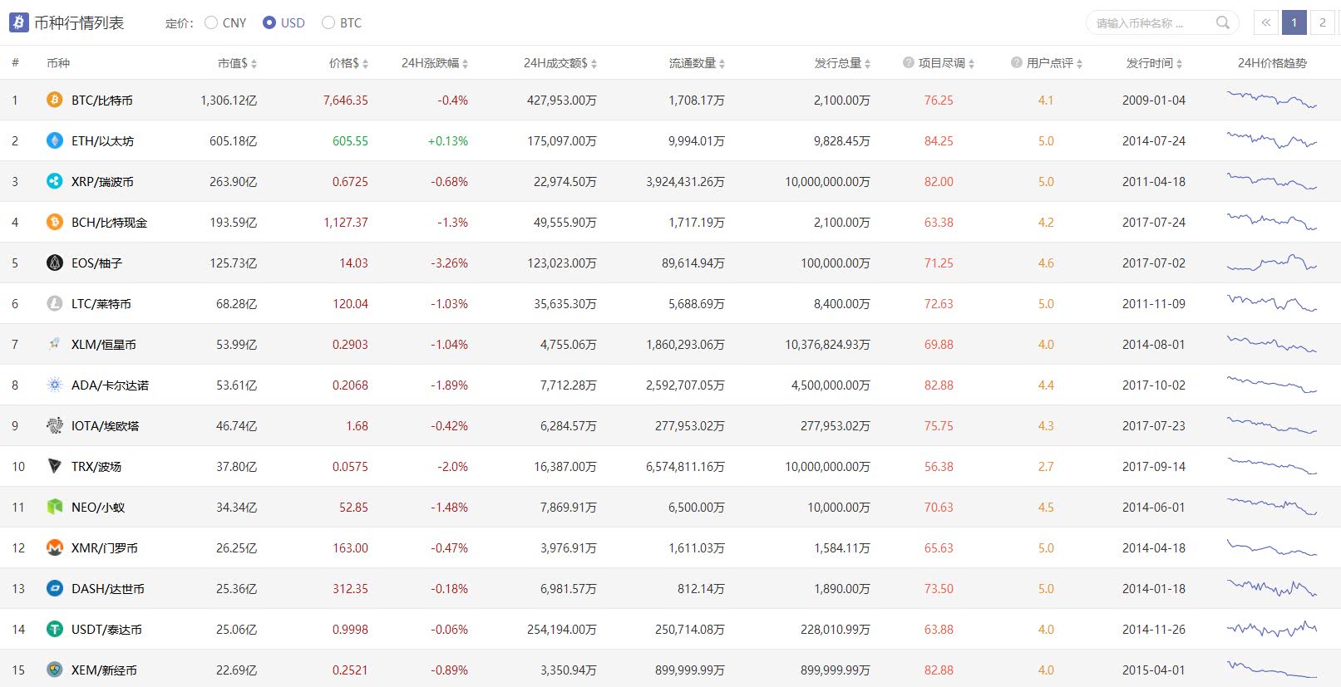Image resolution: width=1341 pixels, height=687 pixels.
Task: Click the Ethereum ETH coin icon
Action: pyautogui.click(x=55, y=140)
